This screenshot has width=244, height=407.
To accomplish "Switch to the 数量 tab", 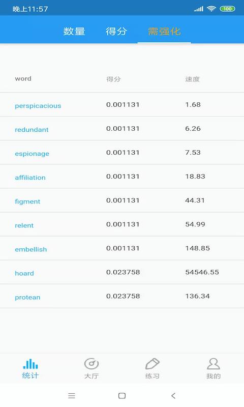I will click(x=74, y=32).
